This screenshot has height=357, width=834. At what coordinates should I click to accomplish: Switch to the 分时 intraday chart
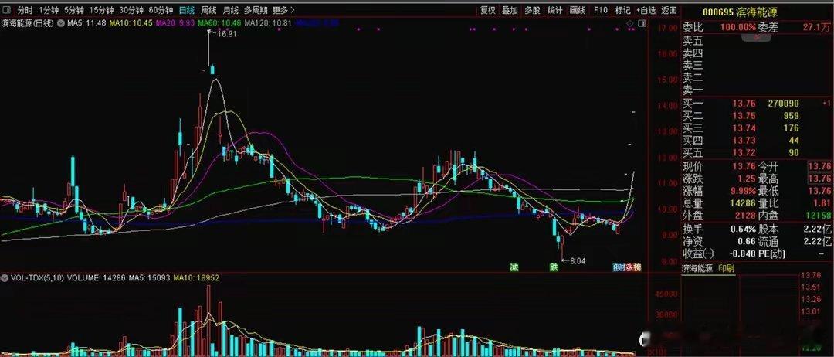tap(25, 10)
